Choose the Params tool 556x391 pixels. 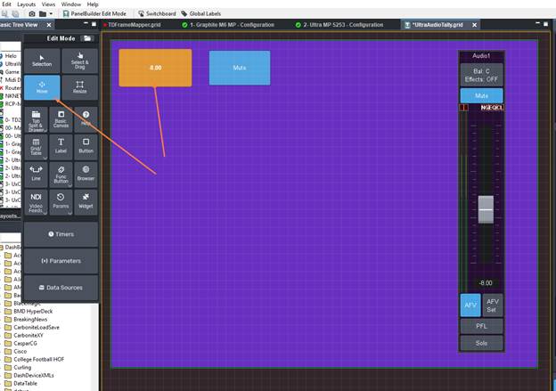pyautogui.click(x=61, y=202)
